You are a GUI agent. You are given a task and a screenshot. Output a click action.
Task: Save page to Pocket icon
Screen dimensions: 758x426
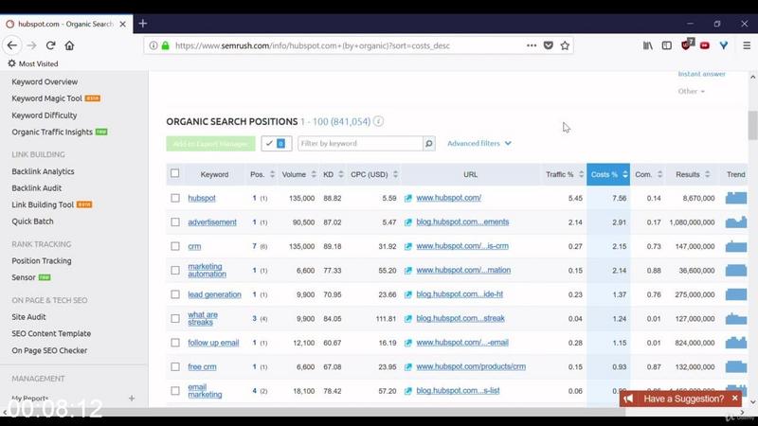pyautogui.click(x=549, y=45)
